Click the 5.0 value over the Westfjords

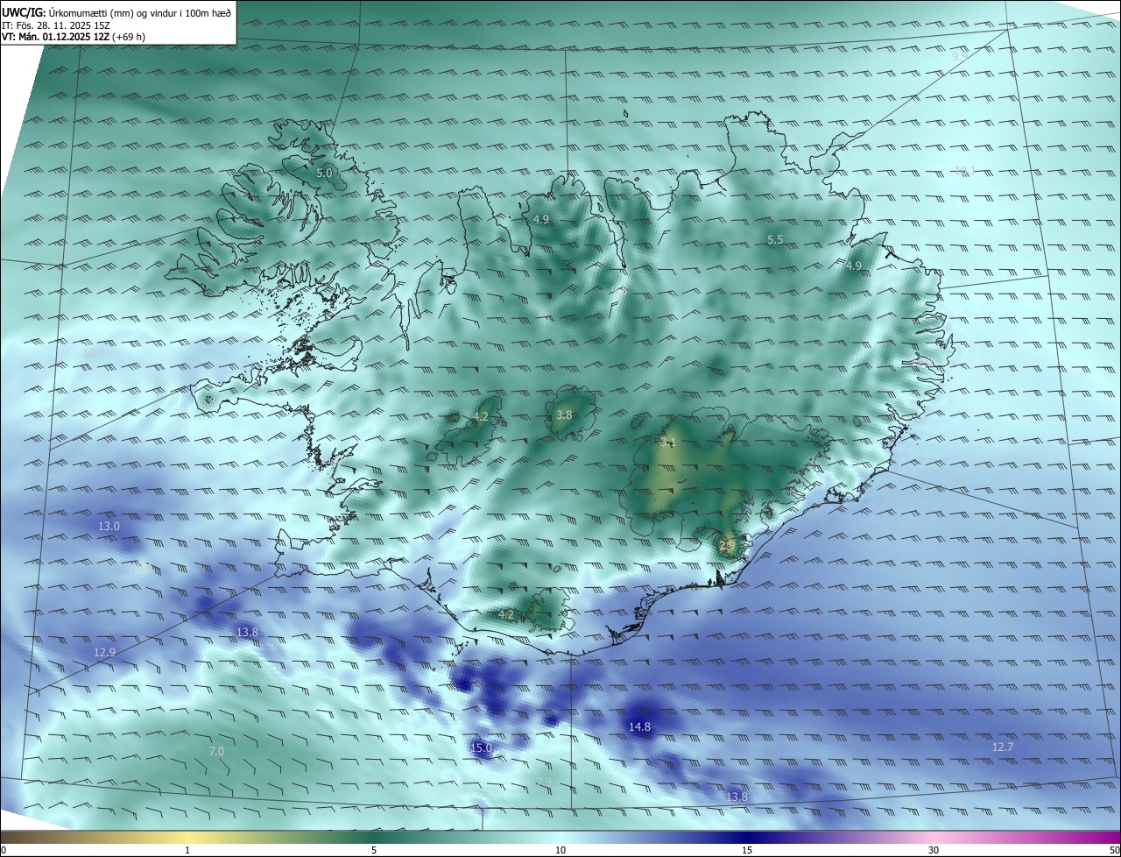[324, 174]
